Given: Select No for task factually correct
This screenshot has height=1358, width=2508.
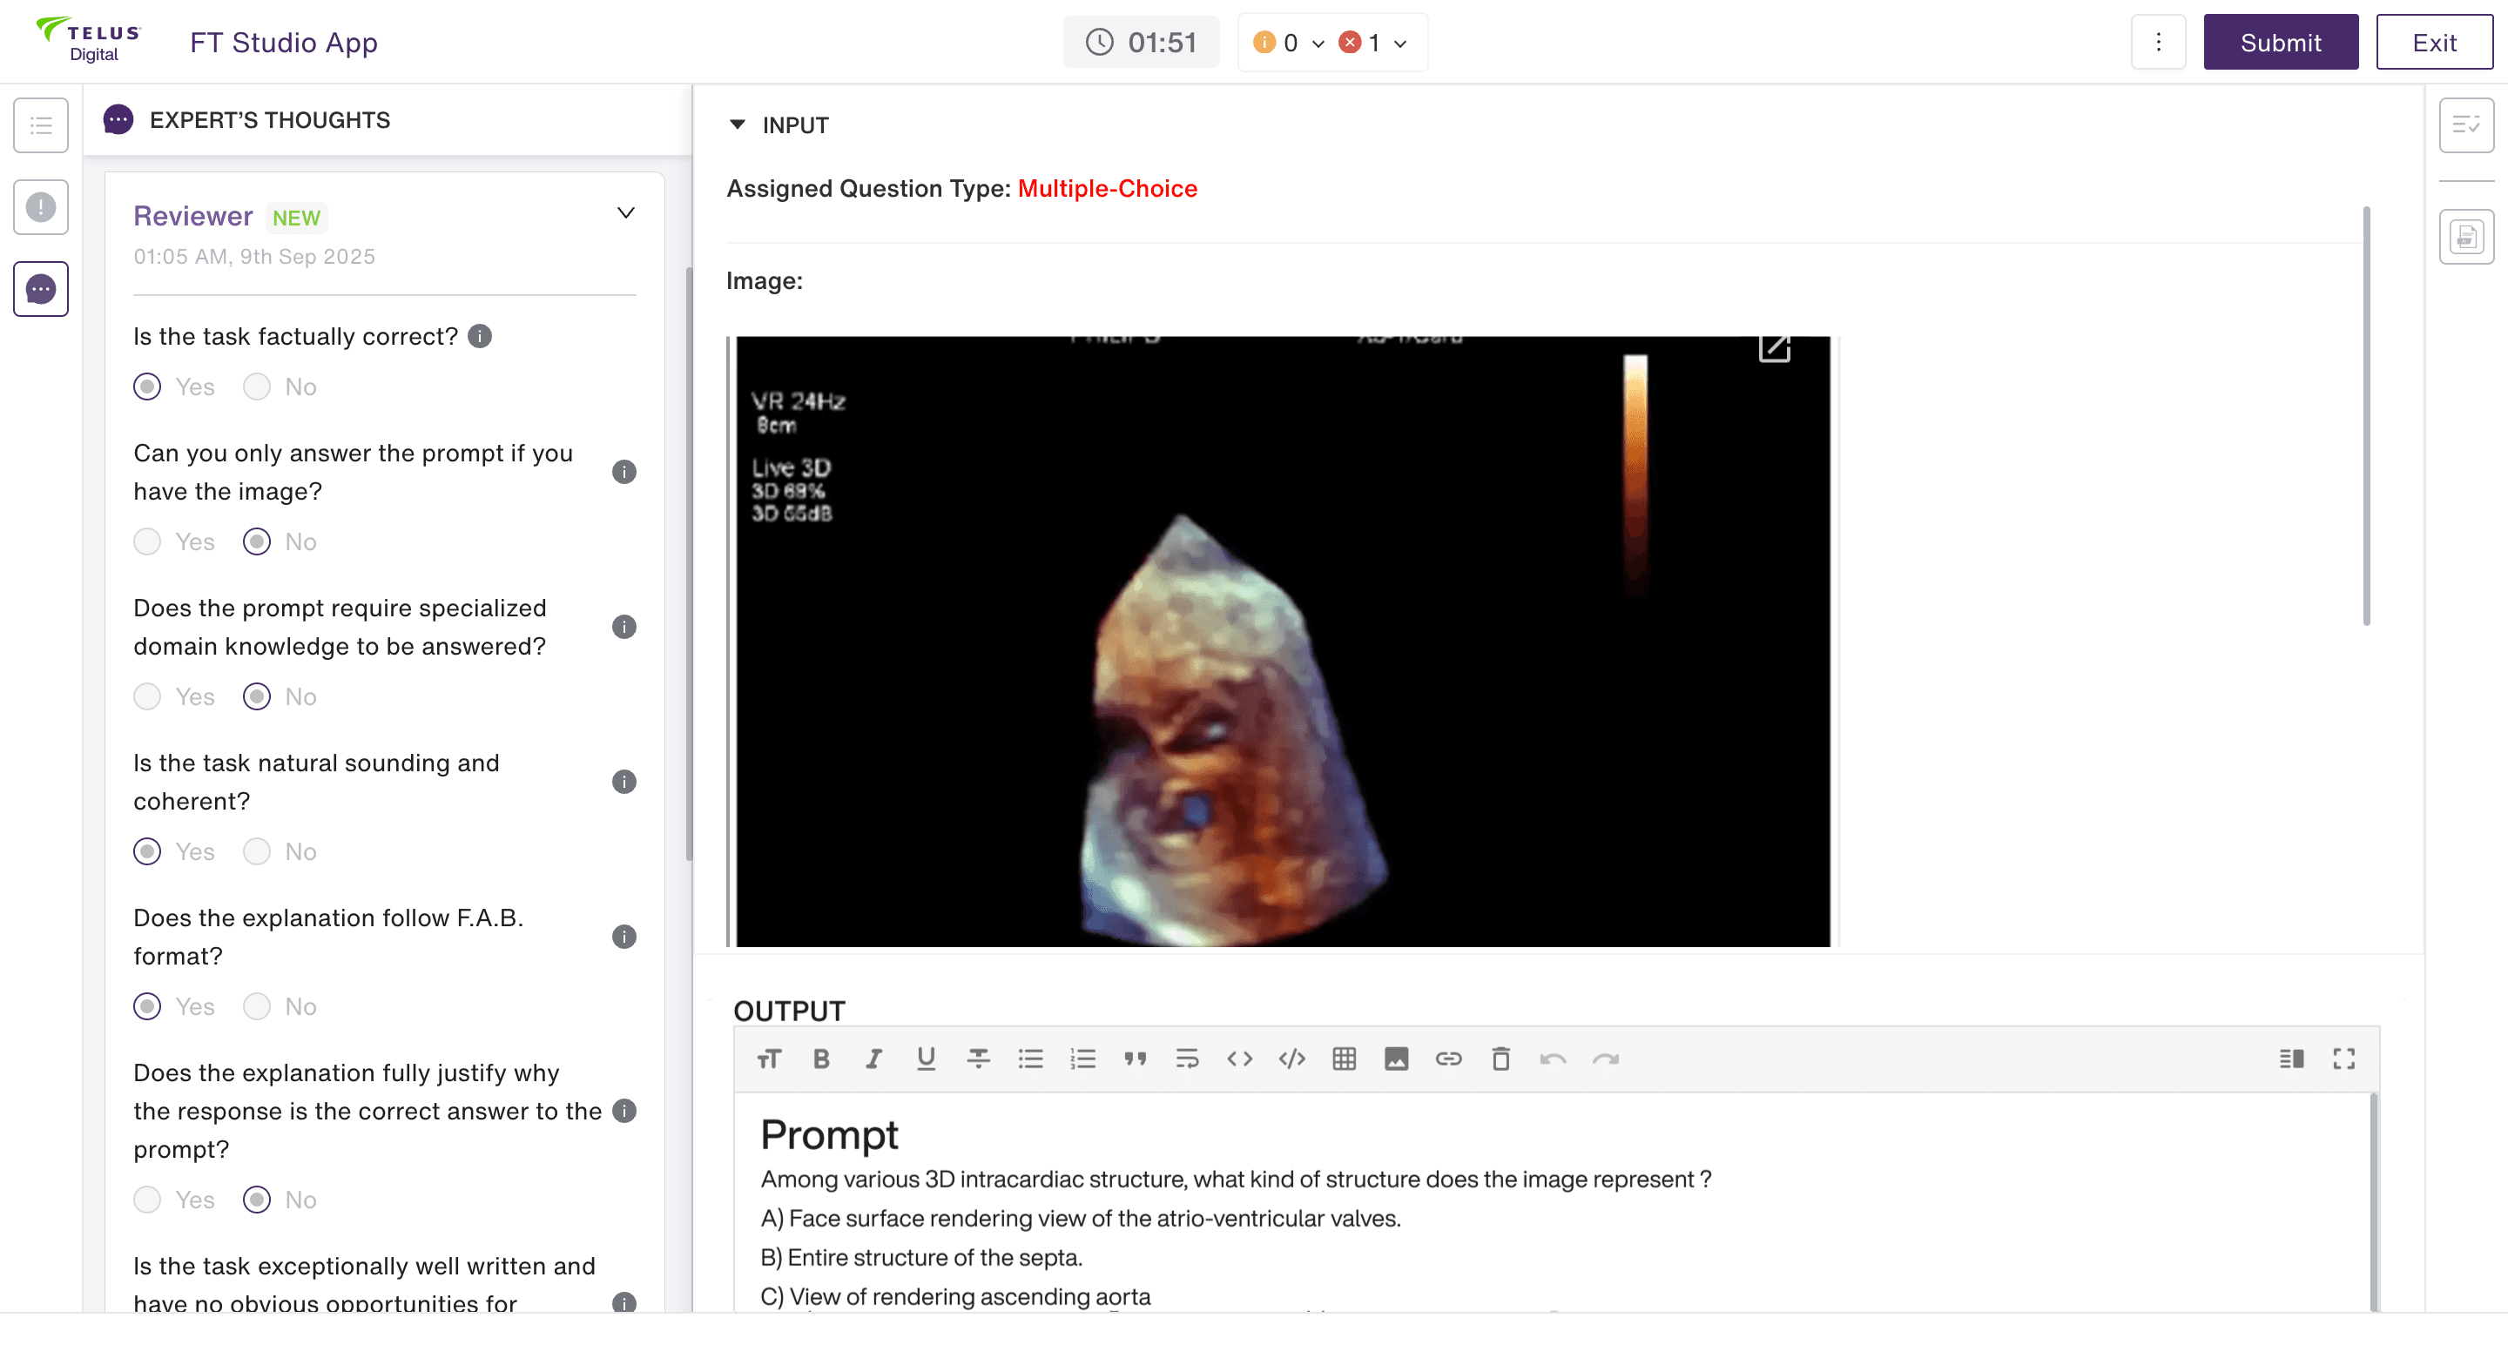Looking at the screenshot, I should click(257, 387).
